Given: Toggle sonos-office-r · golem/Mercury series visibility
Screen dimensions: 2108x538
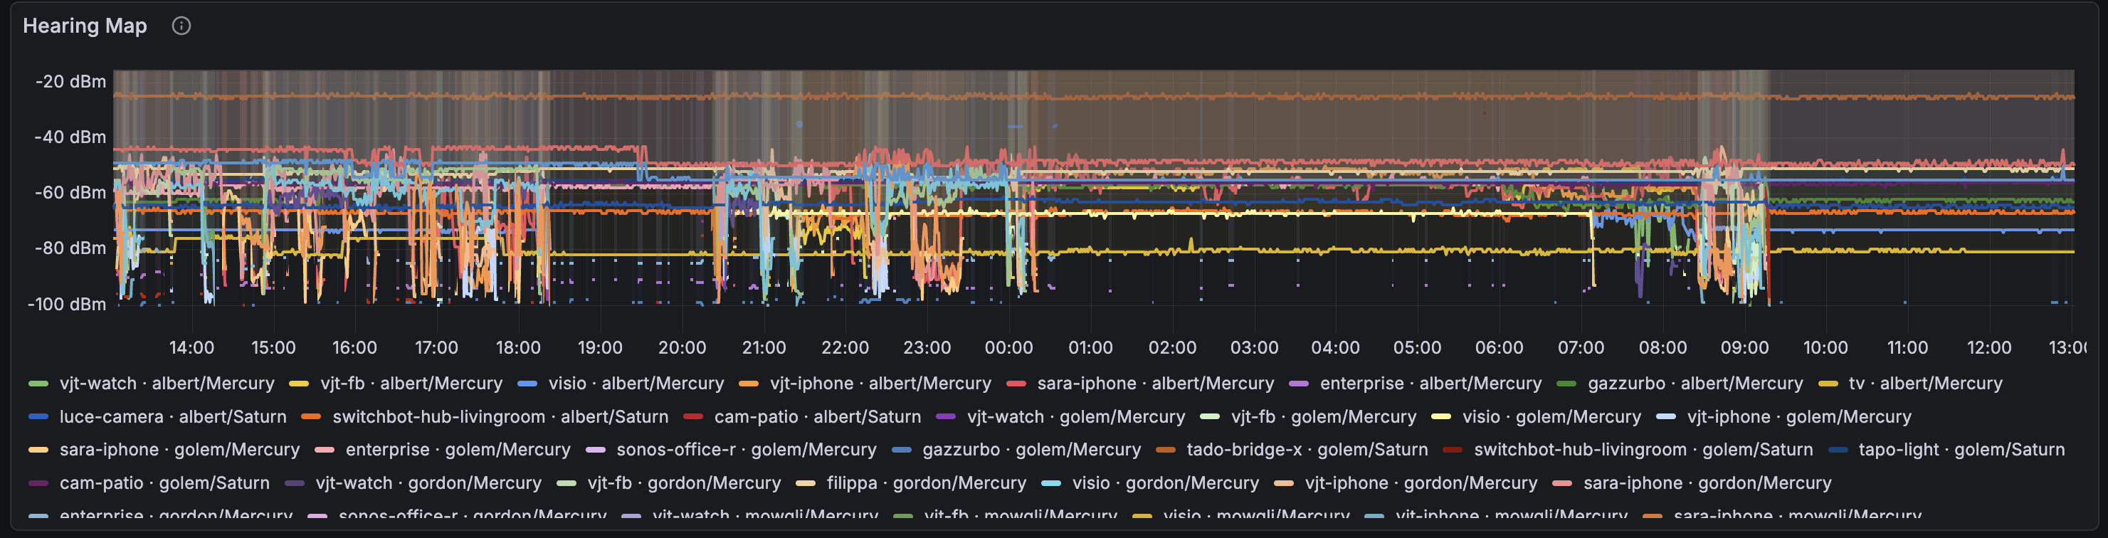Looking at the screenshot, I should (746, 450).
